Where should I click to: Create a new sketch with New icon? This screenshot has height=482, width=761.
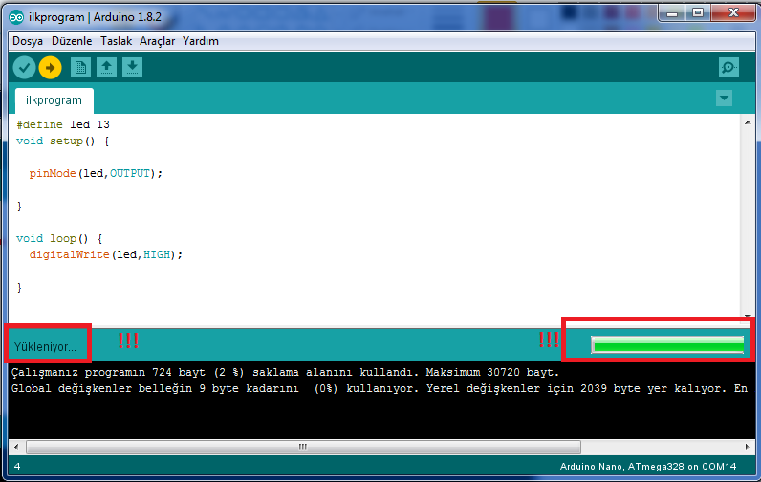click(80, 68)
